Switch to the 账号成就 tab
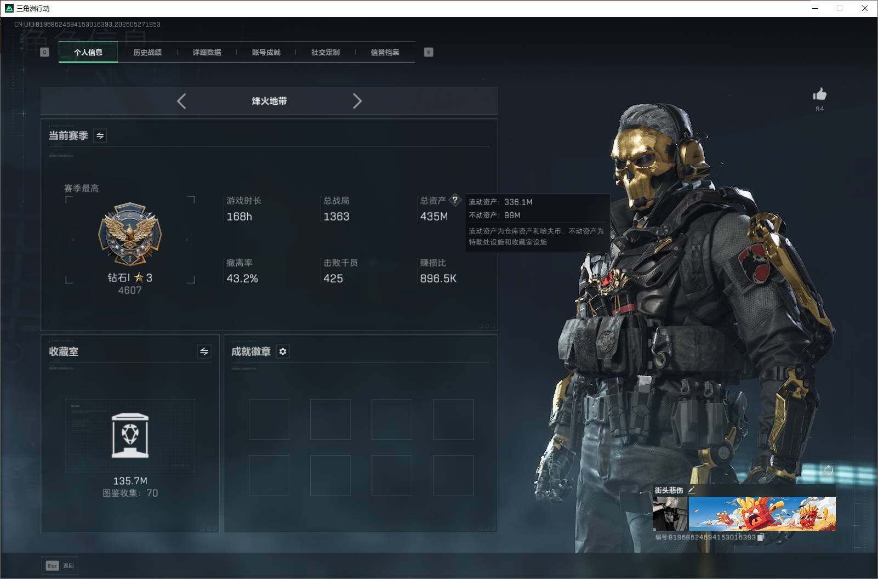 266,52
